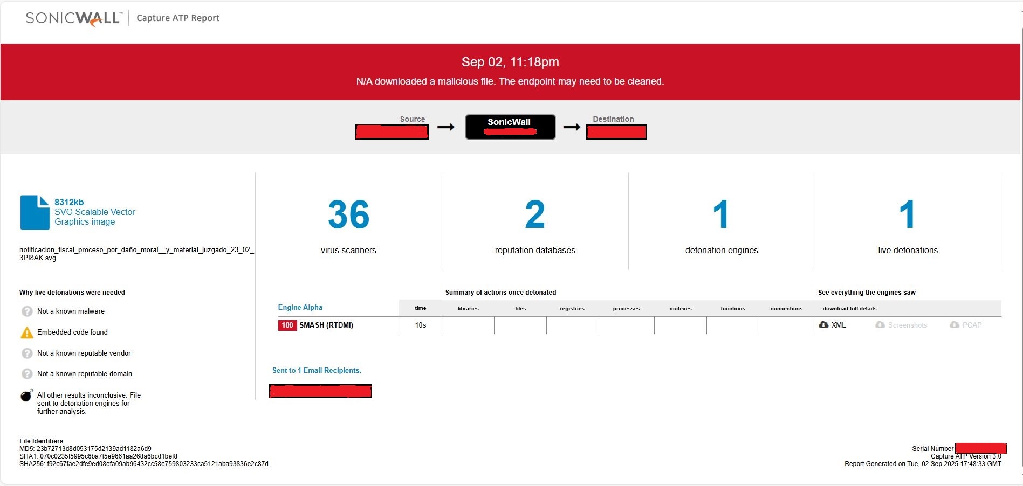This screenshot has height=486, width=1023.
Task: Click download full details header
Action: click(849, 309)
